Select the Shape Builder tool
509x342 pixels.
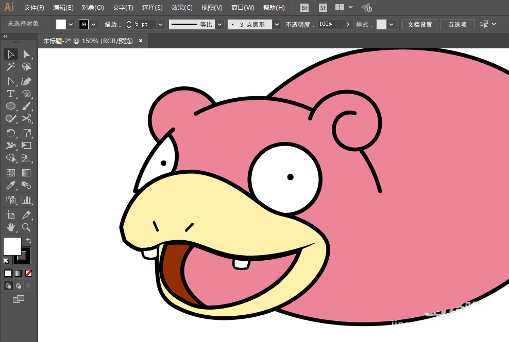pos(11,158)
